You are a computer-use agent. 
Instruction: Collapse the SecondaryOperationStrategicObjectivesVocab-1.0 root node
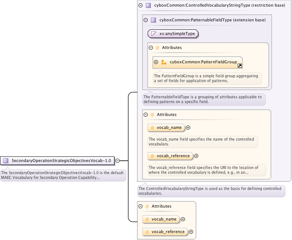point(117,160)
